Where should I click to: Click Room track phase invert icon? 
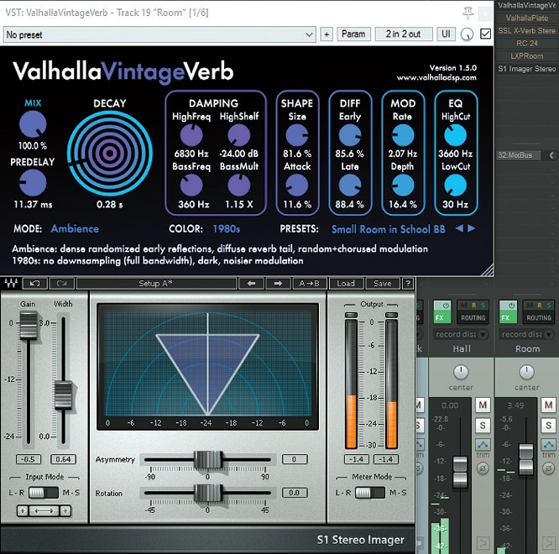(x=549, y=468)
